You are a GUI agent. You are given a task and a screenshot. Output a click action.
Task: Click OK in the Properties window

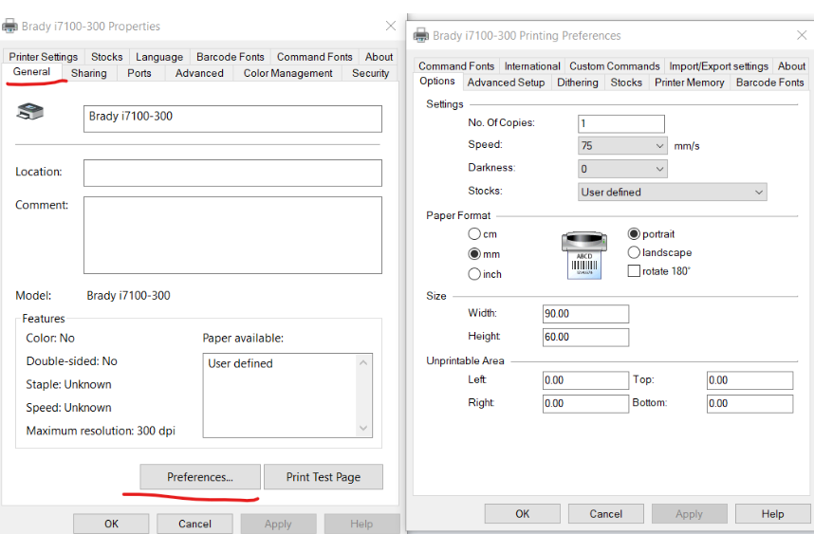coord(111,524)
